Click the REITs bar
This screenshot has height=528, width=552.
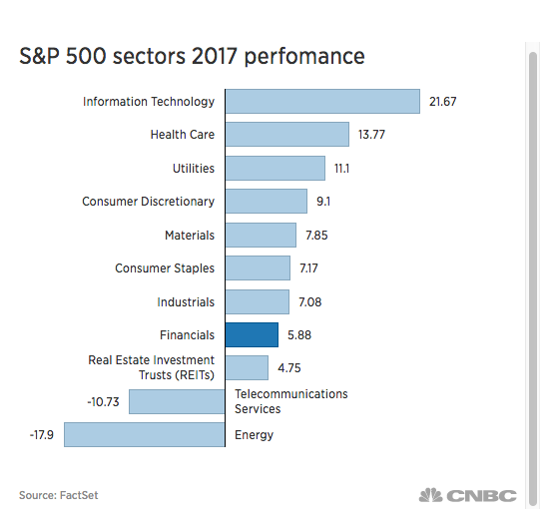click(x=247, y=368)
